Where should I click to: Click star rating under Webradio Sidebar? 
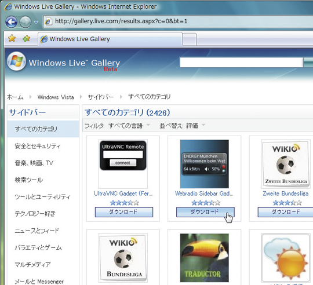(206, 203)
